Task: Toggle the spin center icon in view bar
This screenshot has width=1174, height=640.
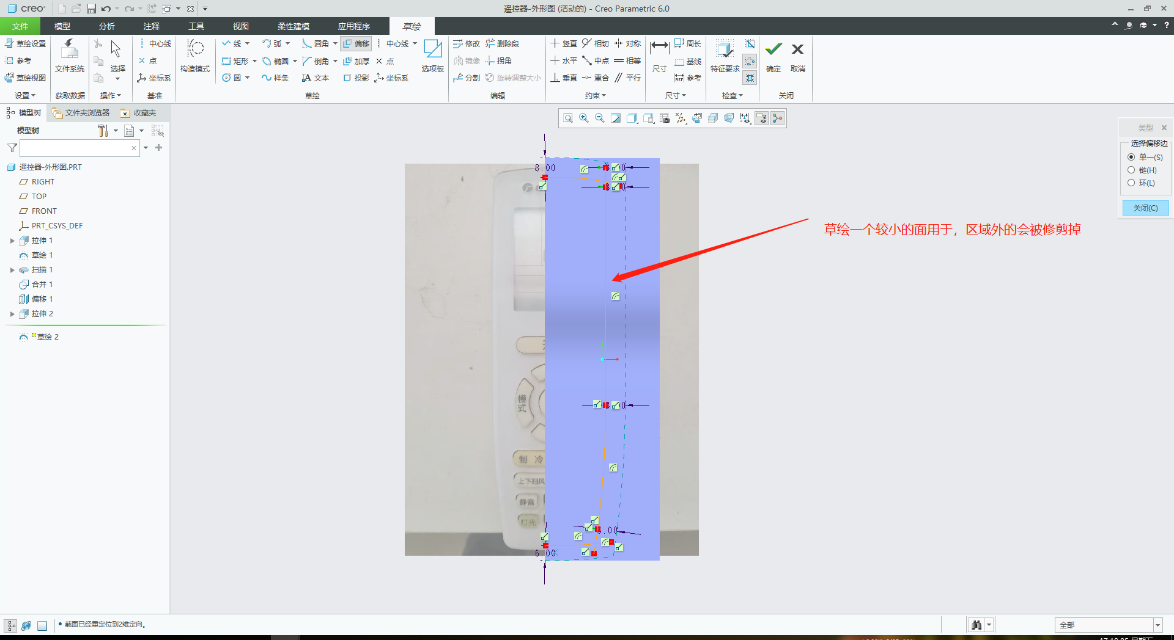Action: pos(777,118)
